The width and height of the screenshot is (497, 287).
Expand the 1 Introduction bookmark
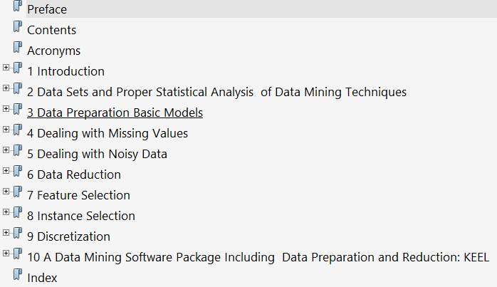(x=6, y=68)
